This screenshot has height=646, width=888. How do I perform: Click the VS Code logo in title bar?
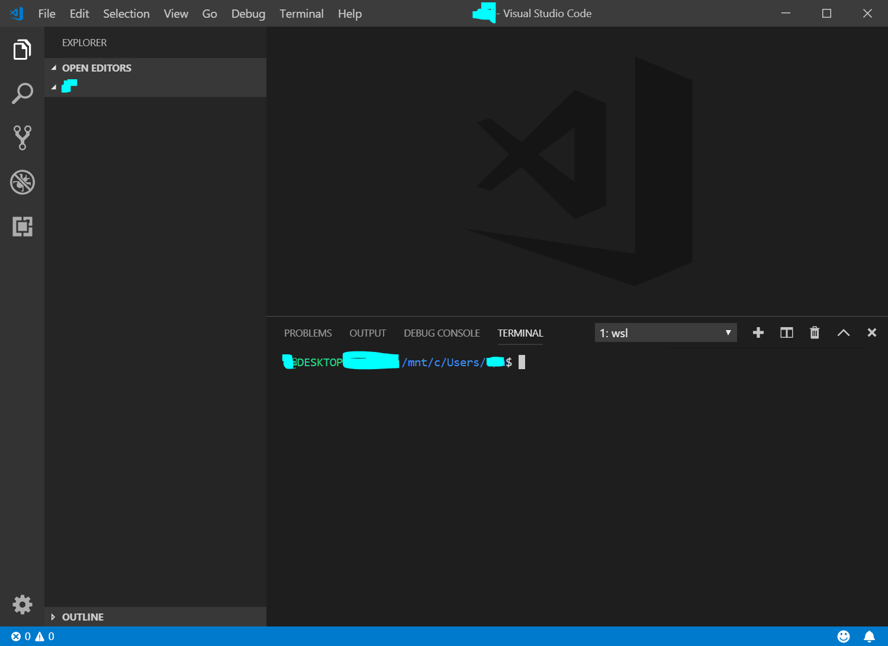point(17,13)
